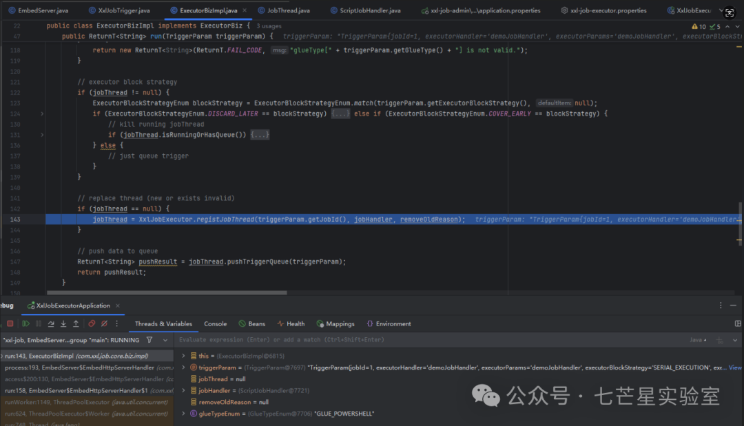Open the Mappings tab
This screenshot has height=426, width=744.
(x=335, y=323)
